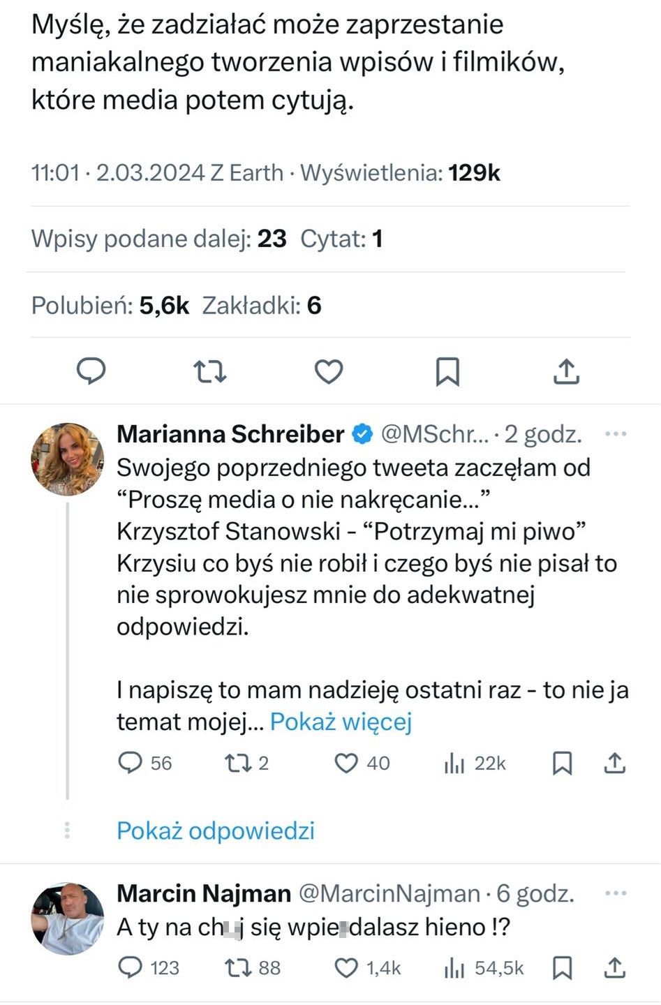
Task: Open more options on Marianna Schreiber's reply
Action: click(x=615, y=434)
